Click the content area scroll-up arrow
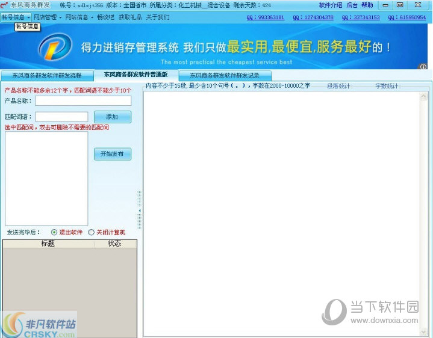Image resolution: width=433 pixels, height=338 pixels. pyautogui.click(x=423, y=96)
